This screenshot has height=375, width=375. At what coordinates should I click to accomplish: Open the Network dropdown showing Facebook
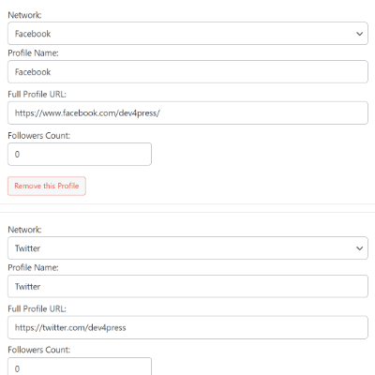point(187,34)
